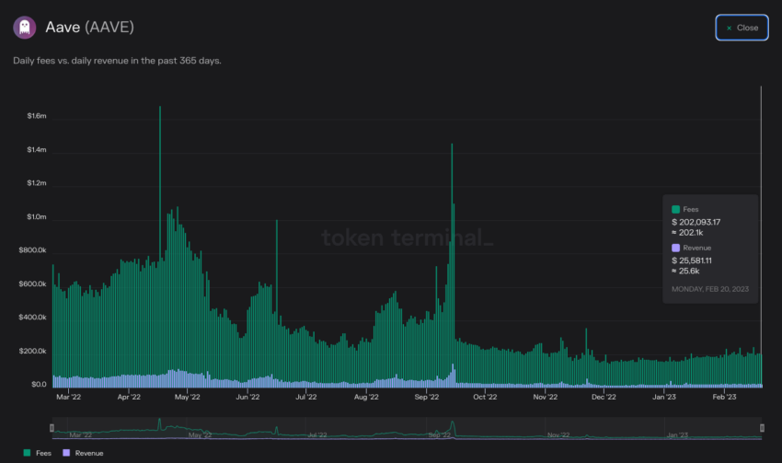Click the '$600.0k' y-axis label
The image size is (782, 463).
(32, 284)
